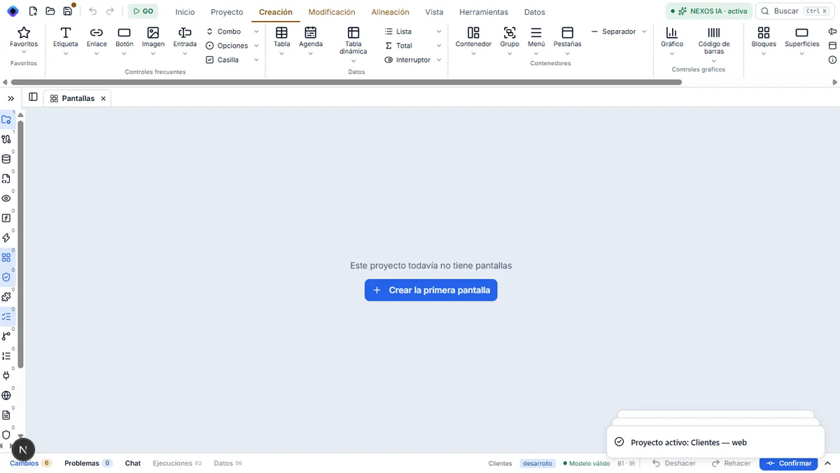The height and width of the screenshot is (473, 840).
Task: Click the left sidebar vertical scrollbar
Action: 20,245
